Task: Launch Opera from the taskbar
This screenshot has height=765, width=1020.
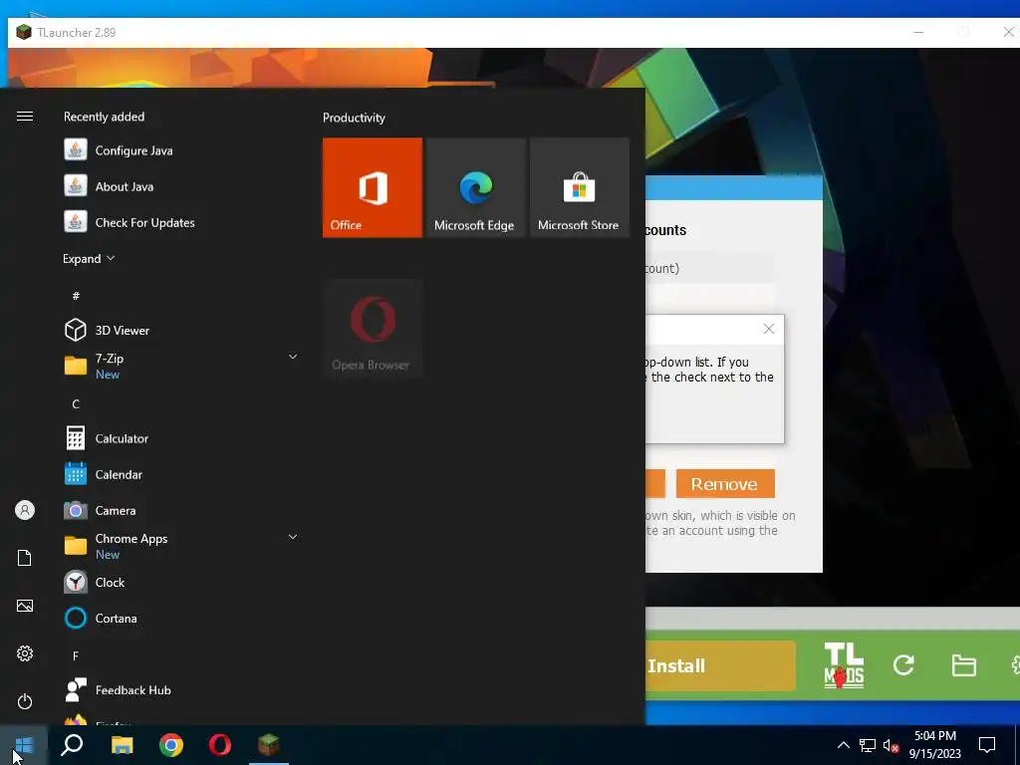Action: tap(220, 745)
